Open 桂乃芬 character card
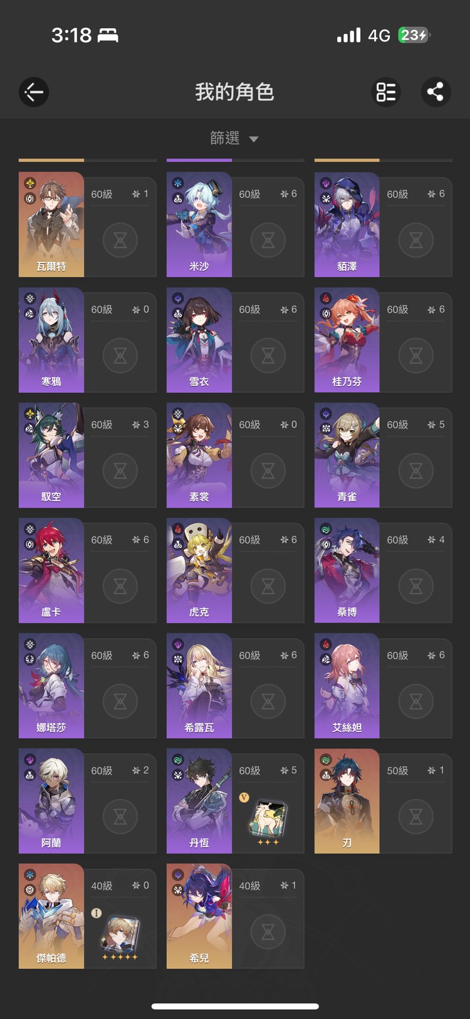470x1019 pixels. 383,340
